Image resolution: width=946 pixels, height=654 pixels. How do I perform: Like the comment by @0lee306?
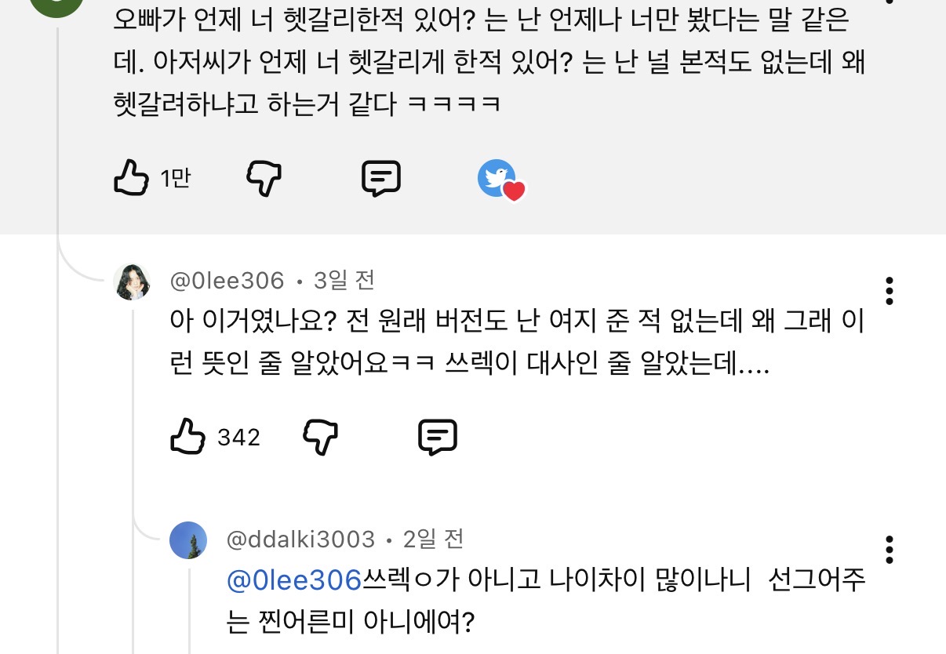click(x=187, y=437)
